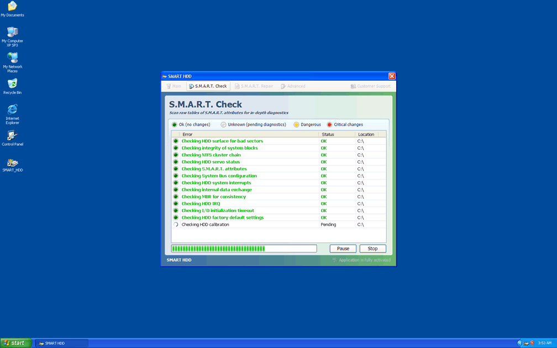557x348 pixels.
Task: Click the red security shield tray icon
Action: (x=532, y=343)
